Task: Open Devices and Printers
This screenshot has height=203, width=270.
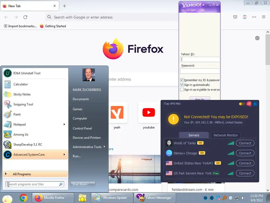Action: coord(86,138)
